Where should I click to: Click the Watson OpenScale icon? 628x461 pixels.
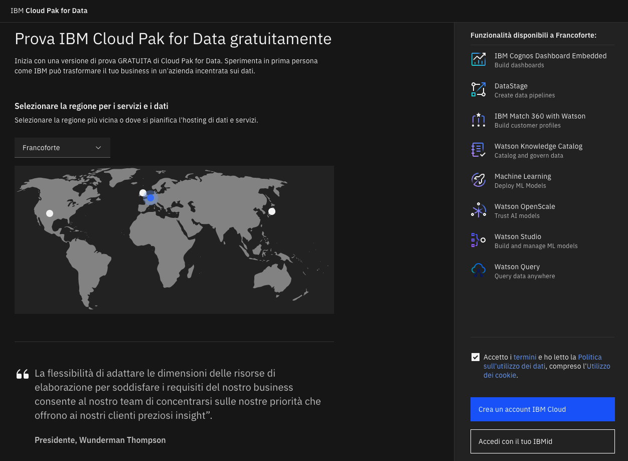479,210
